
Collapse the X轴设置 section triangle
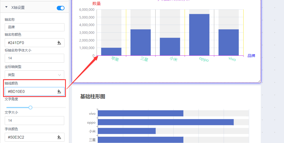click(7, 7)
